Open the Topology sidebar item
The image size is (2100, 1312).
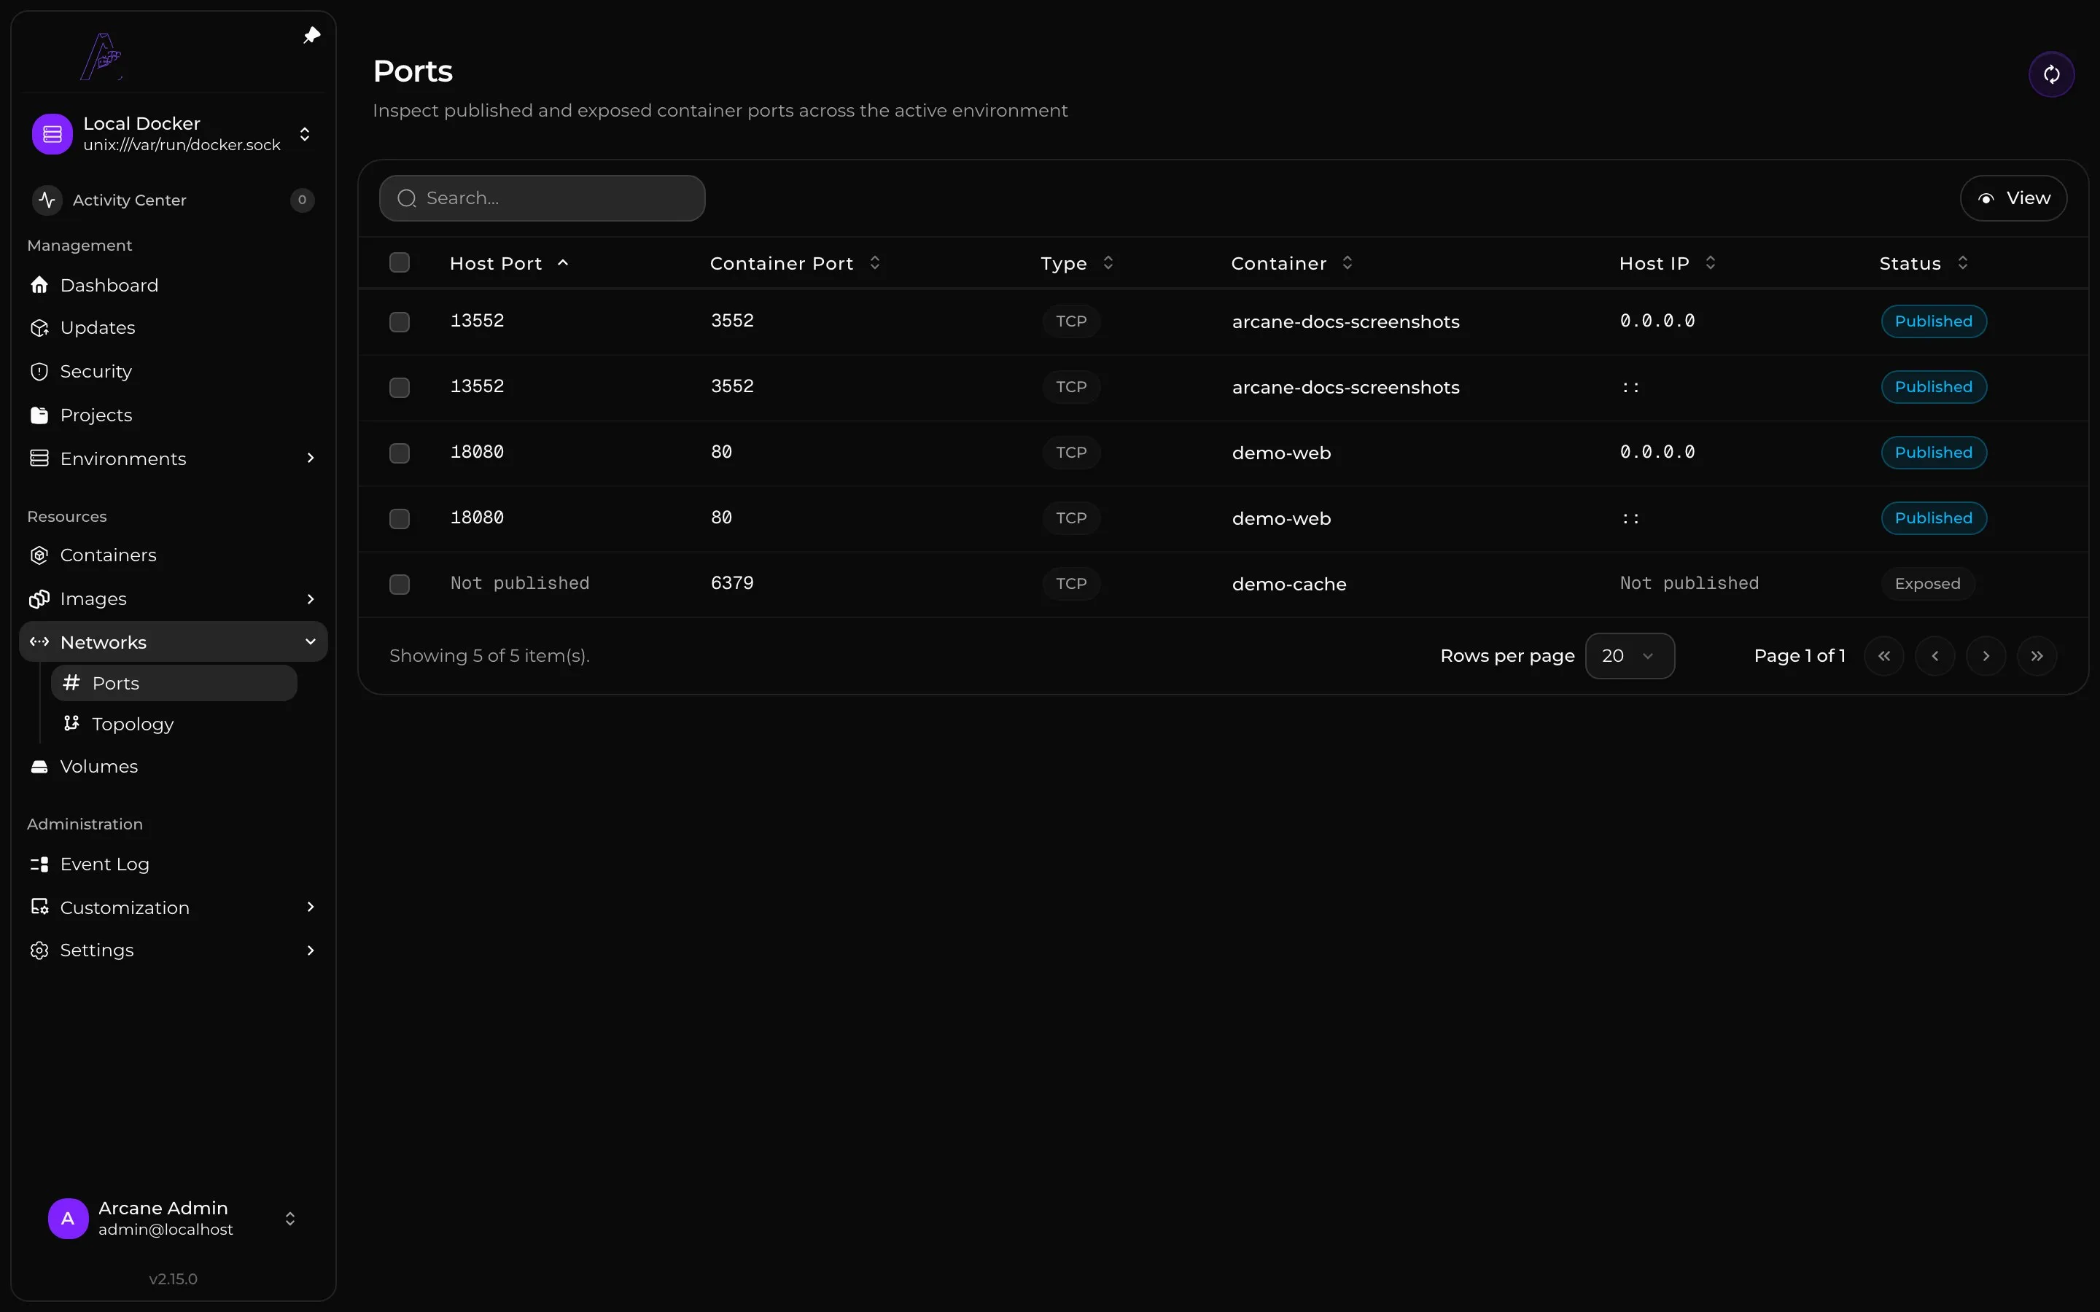174,724
